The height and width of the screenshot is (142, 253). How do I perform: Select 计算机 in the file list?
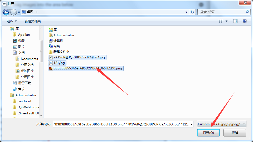tap(56, 41)
